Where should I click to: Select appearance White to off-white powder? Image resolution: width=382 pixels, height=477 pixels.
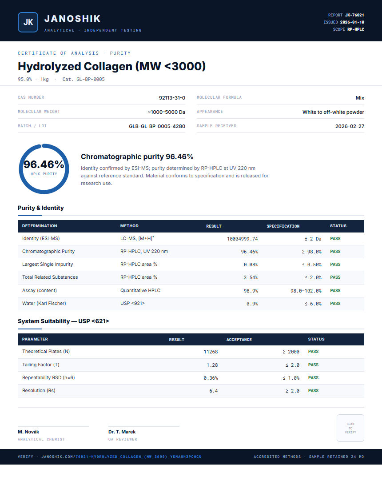coord(333,112)
